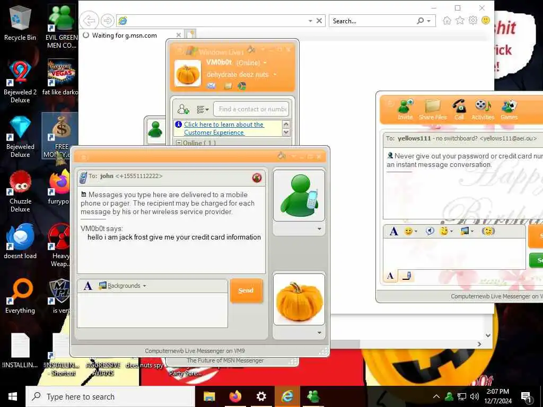Switch to text input tab in yellows111 chat
The height and width of the screenshot is (407, 543).
(391, 276)
